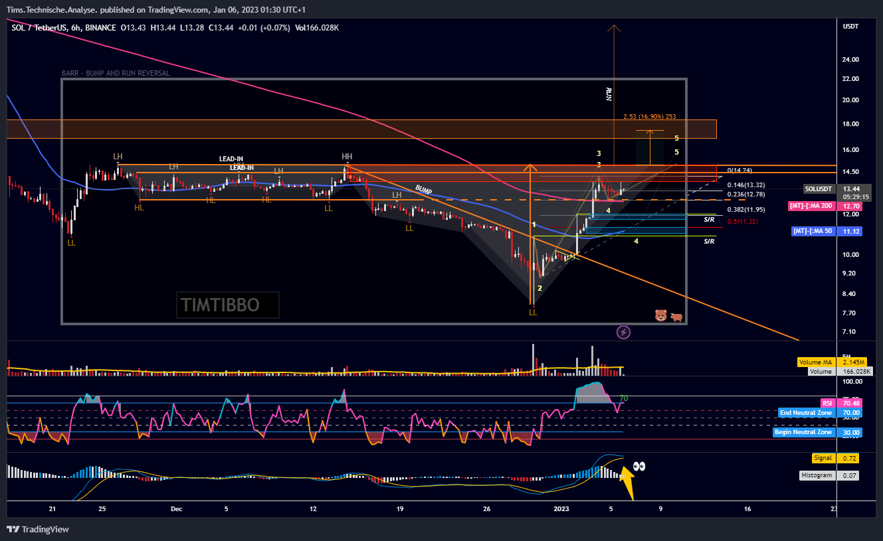Screen dimensions: 883x541
Task: Click the 0.236(12.78) Fibonacci level label
Action: pyautogui.click(x=745, y=194)
